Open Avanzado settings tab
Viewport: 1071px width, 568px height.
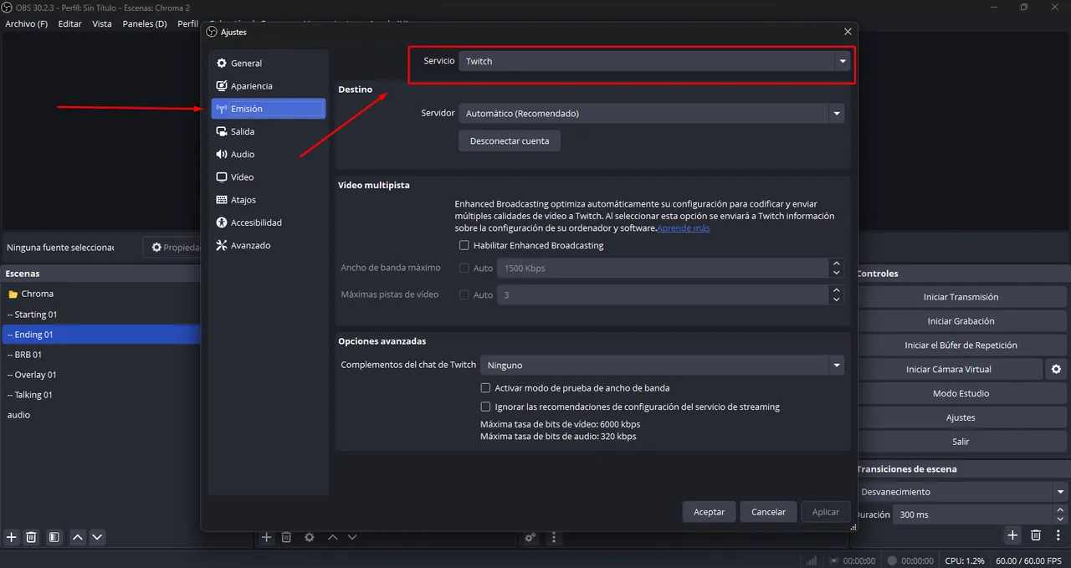268,246
